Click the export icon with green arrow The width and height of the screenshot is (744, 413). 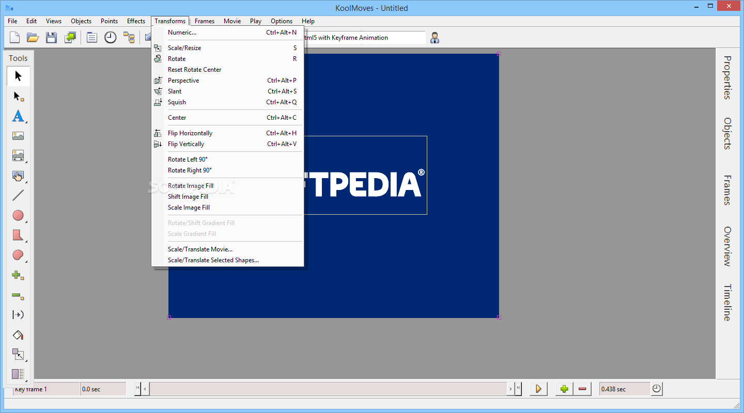70,37
